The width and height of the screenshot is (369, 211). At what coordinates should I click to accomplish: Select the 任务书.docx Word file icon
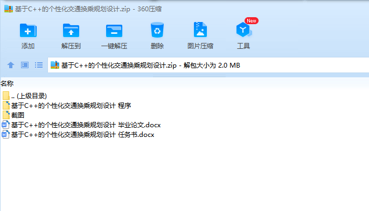click(5, 135)
